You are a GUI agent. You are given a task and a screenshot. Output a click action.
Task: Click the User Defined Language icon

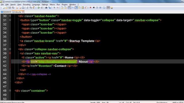79,8
